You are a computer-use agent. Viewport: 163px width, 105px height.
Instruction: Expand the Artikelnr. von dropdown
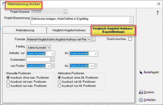53,54
